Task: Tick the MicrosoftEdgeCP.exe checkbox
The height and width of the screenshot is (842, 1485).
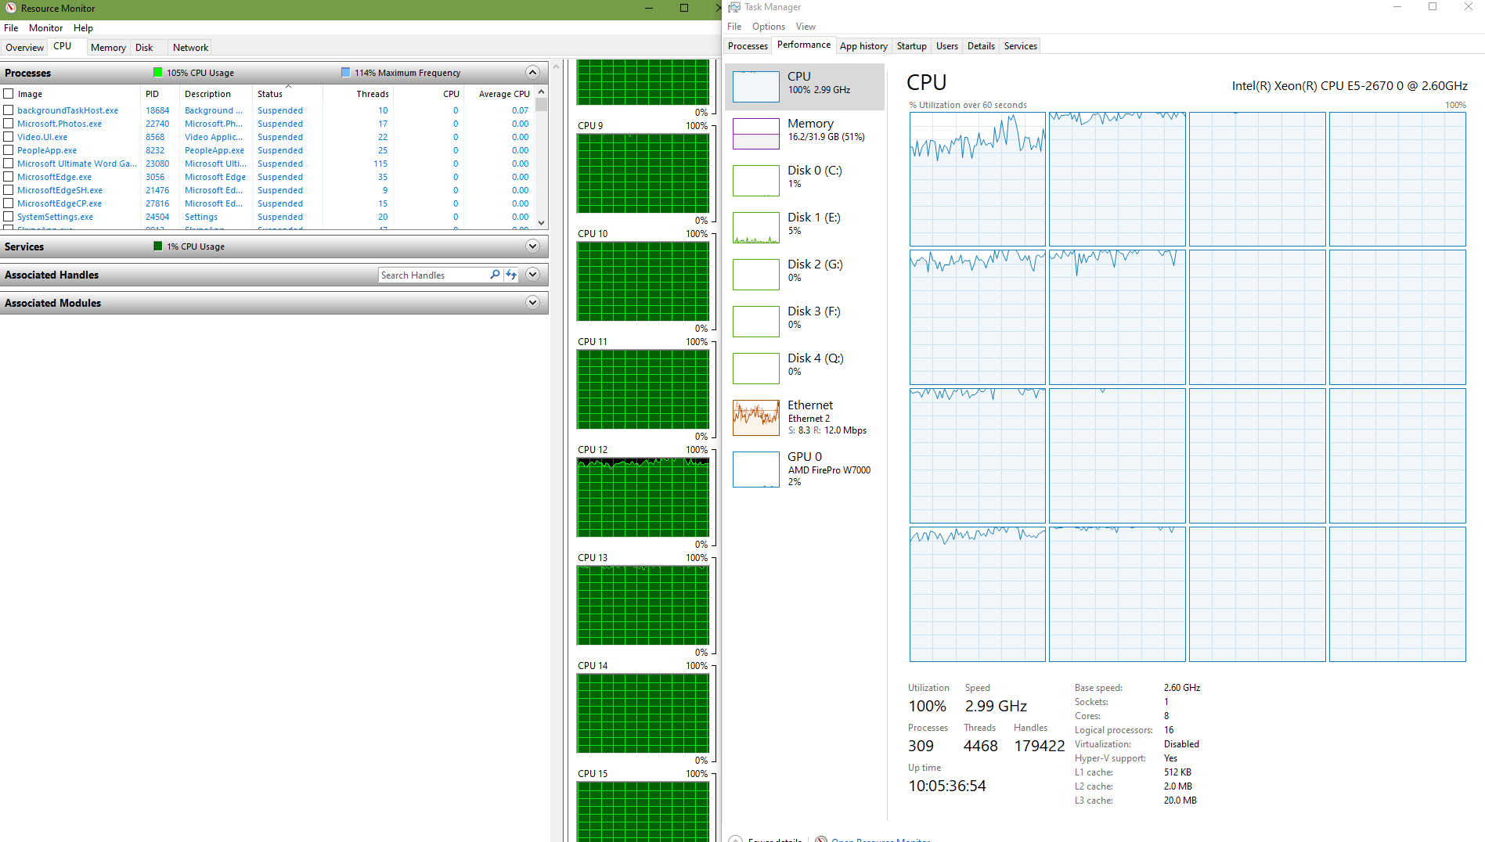Action: (x=9, y=203)
